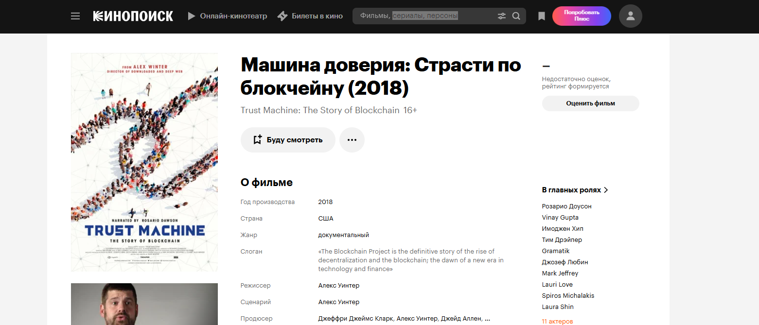Open actor Джозеф Любин page

[565, 262]
